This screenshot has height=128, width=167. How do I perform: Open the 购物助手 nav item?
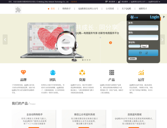coord(67,9)
